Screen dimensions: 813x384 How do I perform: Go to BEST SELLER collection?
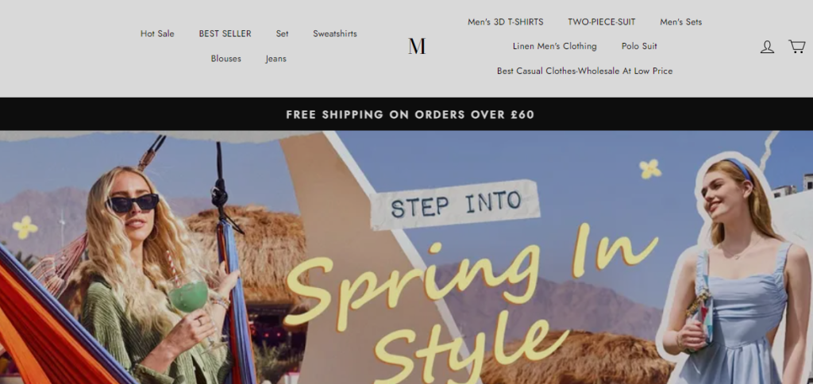[x=225, y=33]
